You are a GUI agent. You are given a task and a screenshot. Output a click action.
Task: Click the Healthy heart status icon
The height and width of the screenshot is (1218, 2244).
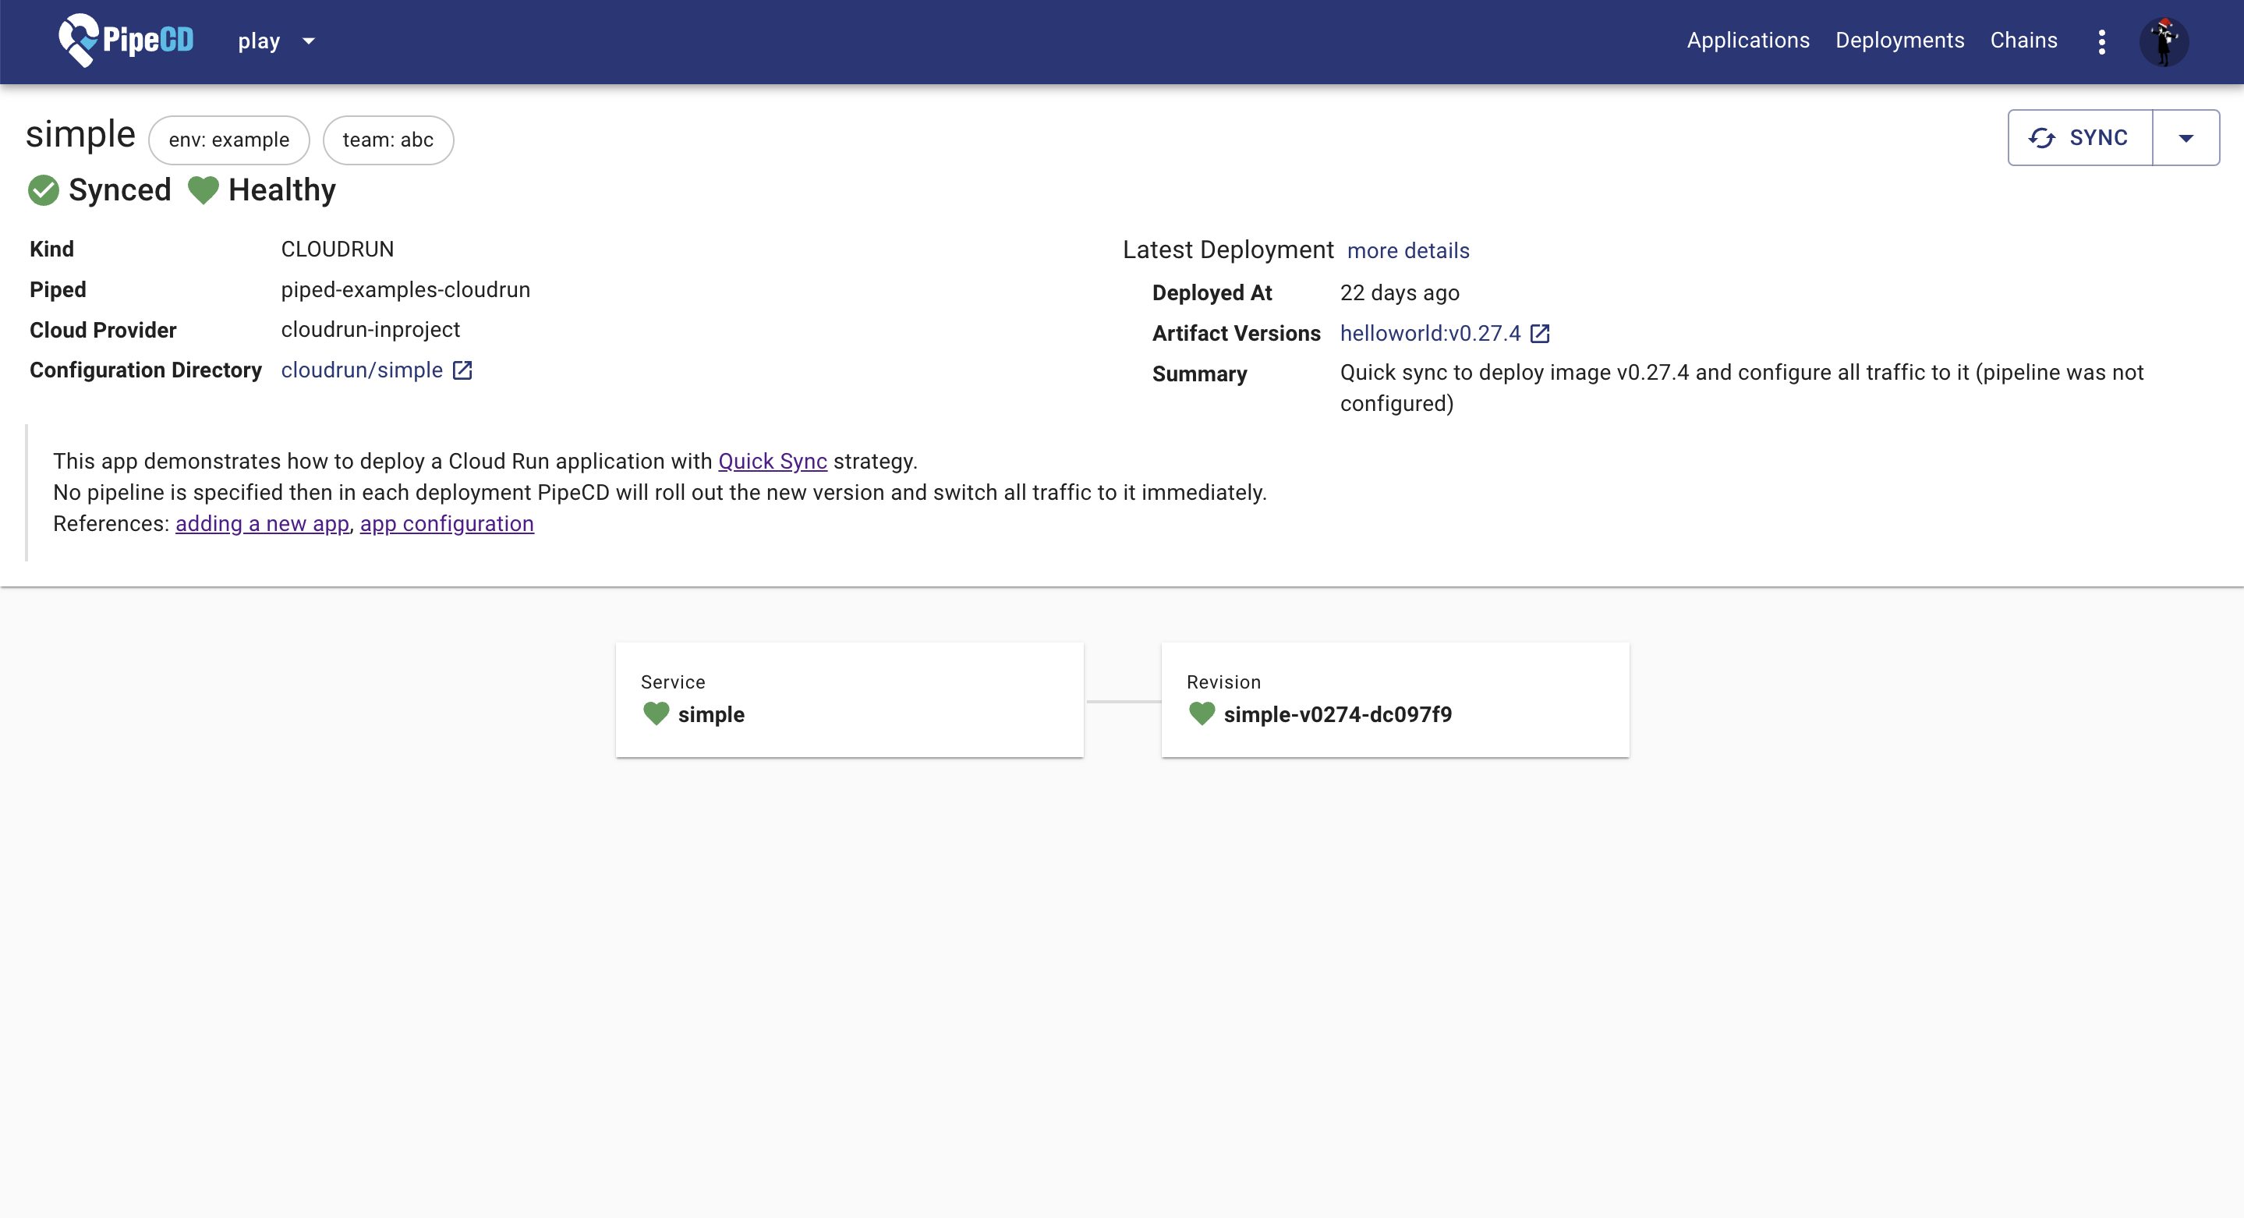tap(203, 190)
